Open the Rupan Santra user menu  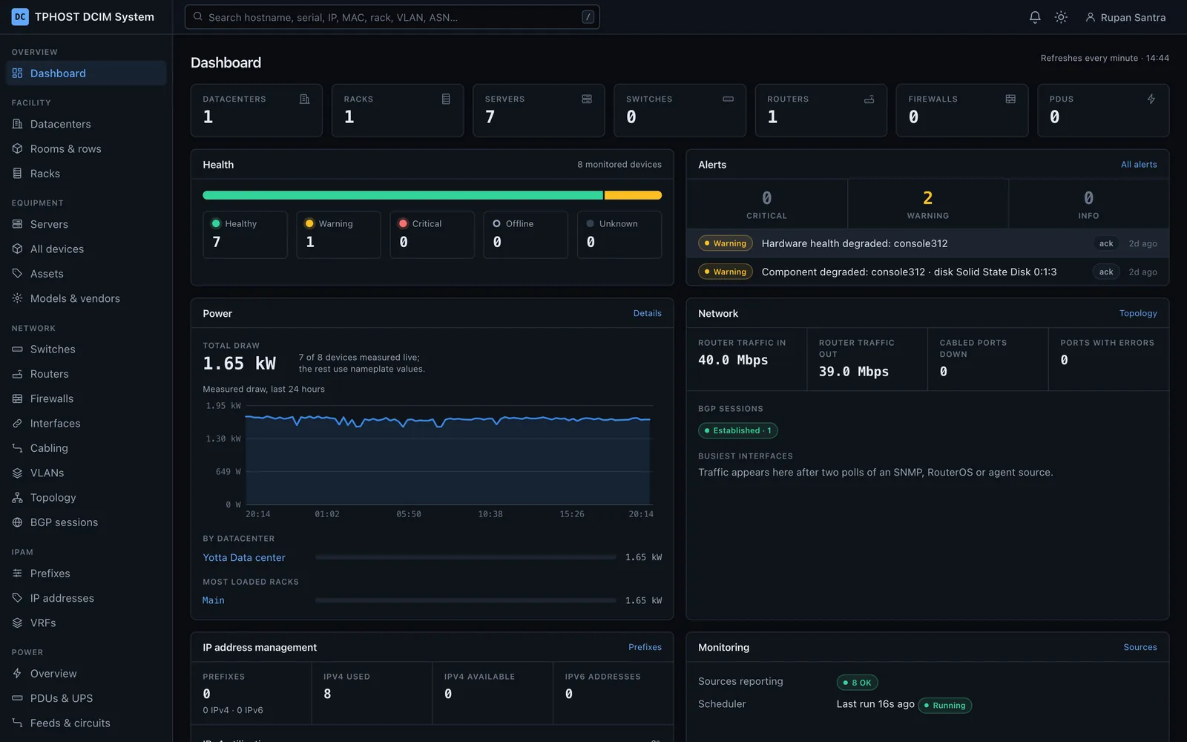pyautogui.click(x=1125, y=17)
